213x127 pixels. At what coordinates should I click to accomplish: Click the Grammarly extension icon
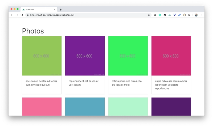point(160,15)
